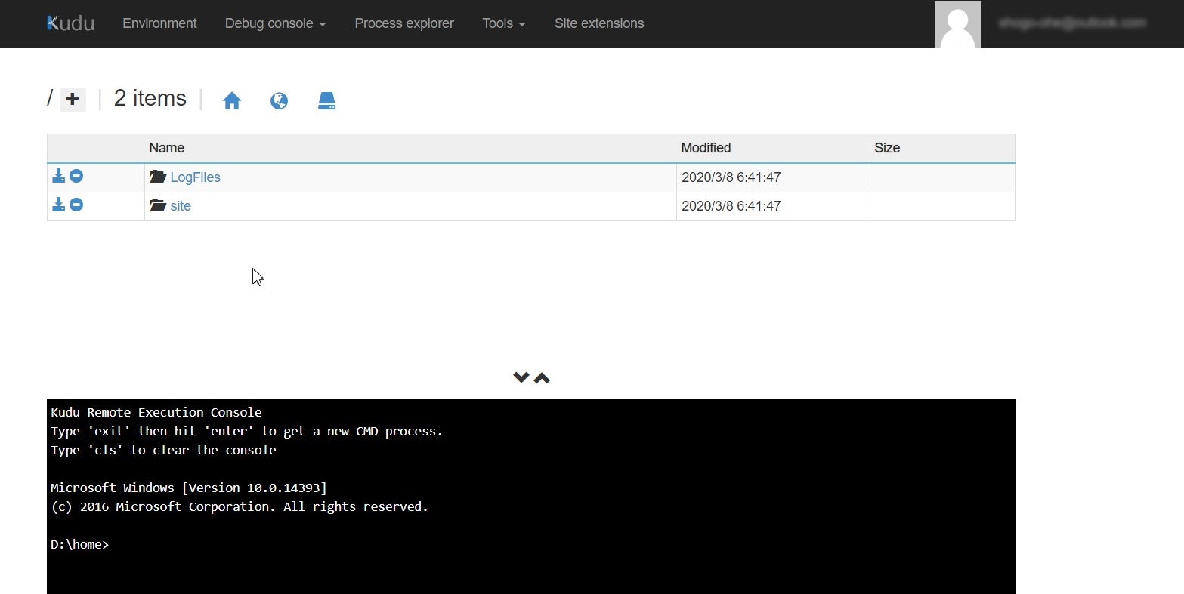Create a new item with the plus button
Image resolution: width=1184 pixels, height=594 pixels.
pos(73,99)
